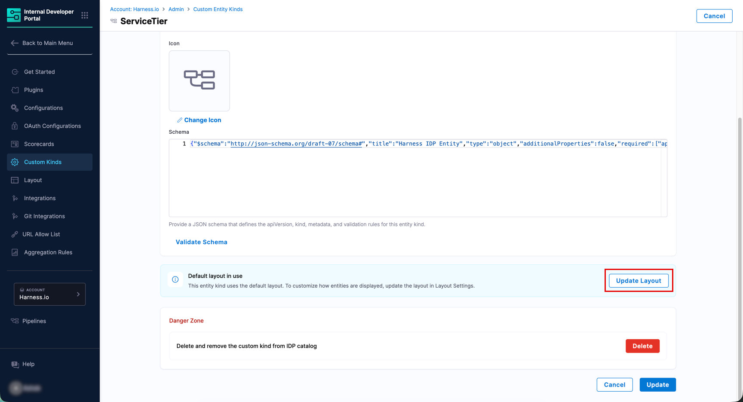Select Aggregation Rules in sidebar
This screenshot has height=402, width=743.
coord(48,252)
